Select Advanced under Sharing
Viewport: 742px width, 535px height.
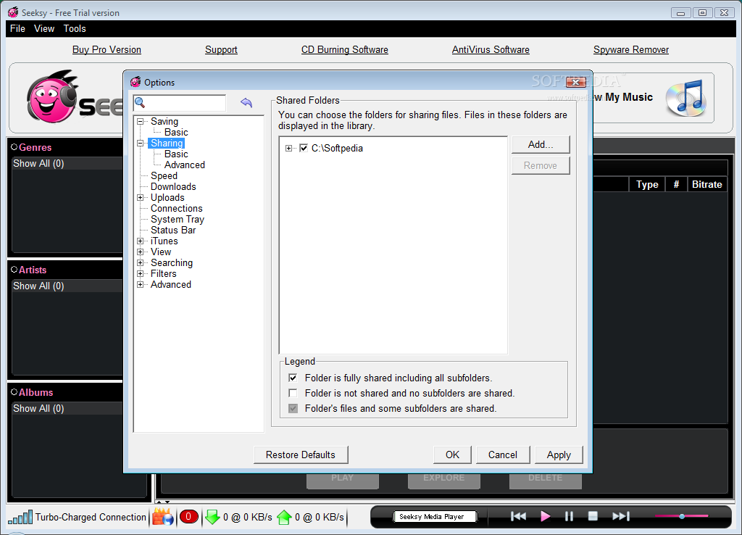[x=185, y=165]
